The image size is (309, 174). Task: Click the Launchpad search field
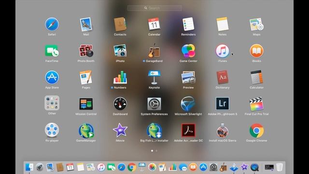pyautogui.click(x=154, y=8)
